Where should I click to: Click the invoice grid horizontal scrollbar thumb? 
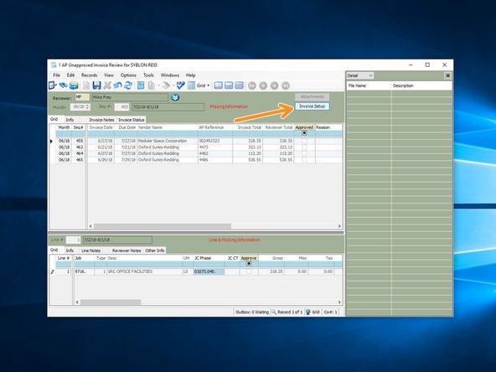click(163, 226)
